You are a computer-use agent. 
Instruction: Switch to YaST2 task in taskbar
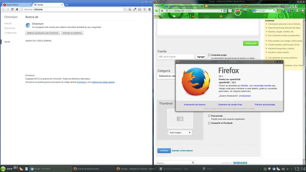pyautogui.click(x=208, y=169)
